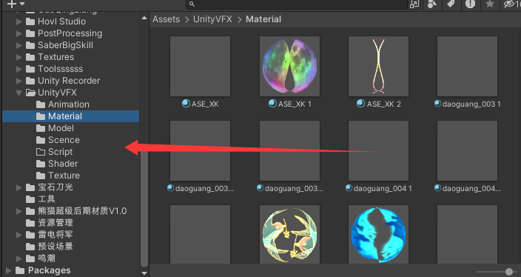Expand the SaberBigSkill folder

pos(19,45)
